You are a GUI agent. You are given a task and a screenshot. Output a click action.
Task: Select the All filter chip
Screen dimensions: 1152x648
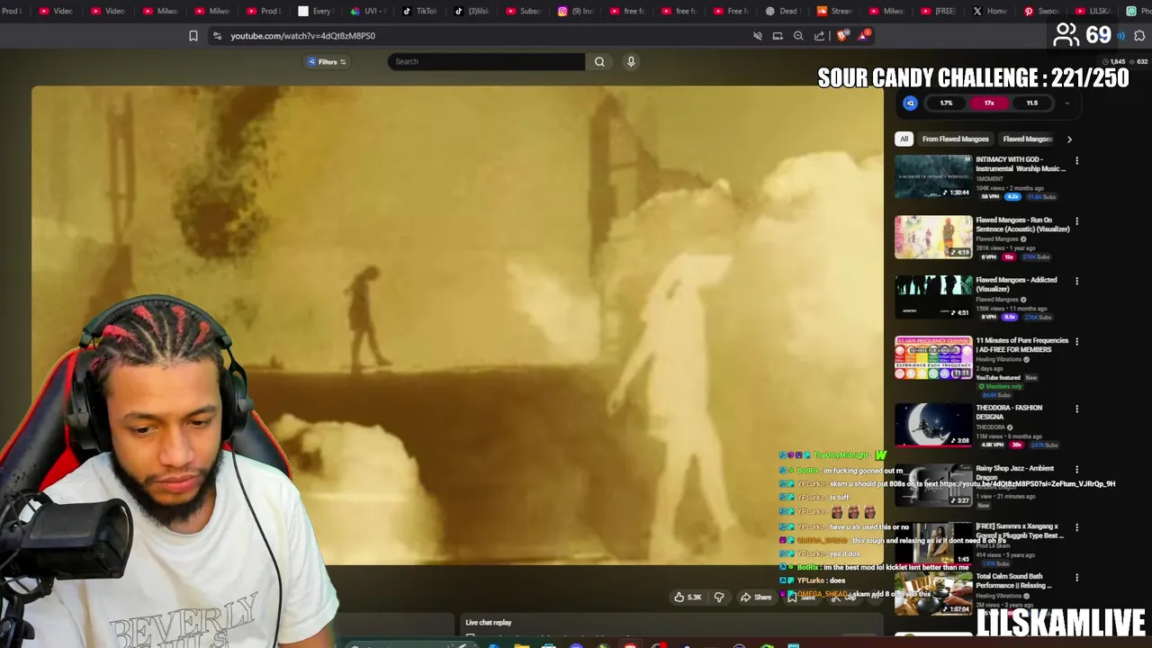(904, 139)
